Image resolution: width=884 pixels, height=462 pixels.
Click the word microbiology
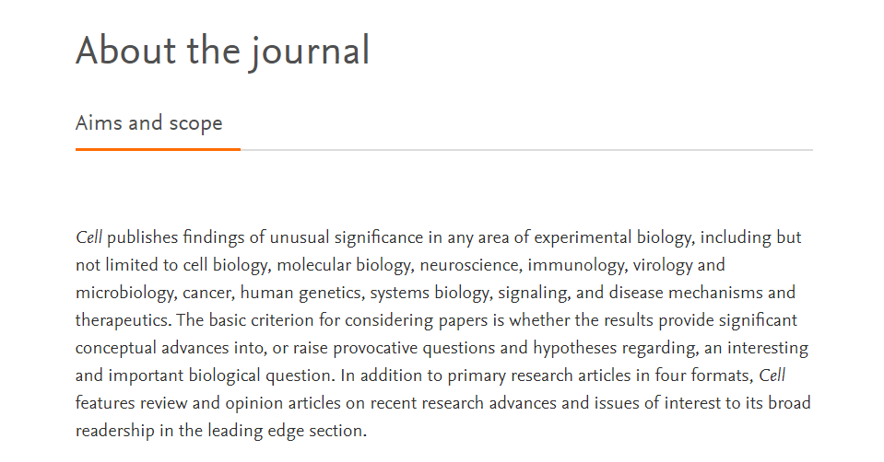[124, 294]
